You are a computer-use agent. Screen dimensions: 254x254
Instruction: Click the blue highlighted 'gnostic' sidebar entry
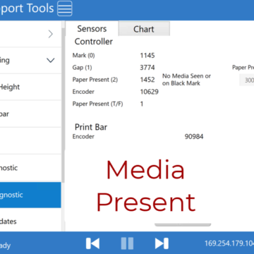30,195
